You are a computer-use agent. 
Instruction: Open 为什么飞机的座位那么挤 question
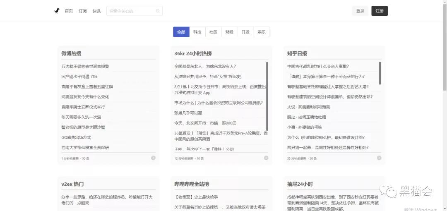click(x=326, y=137)
